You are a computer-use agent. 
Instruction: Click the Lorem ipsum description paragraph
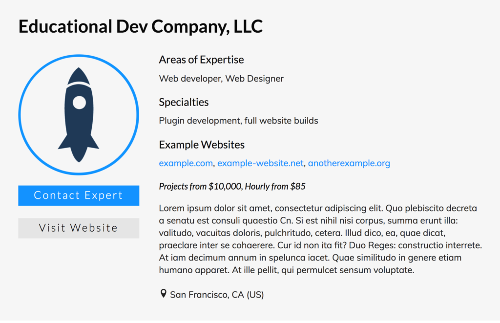pyautogui.click(x=320, y=239)
